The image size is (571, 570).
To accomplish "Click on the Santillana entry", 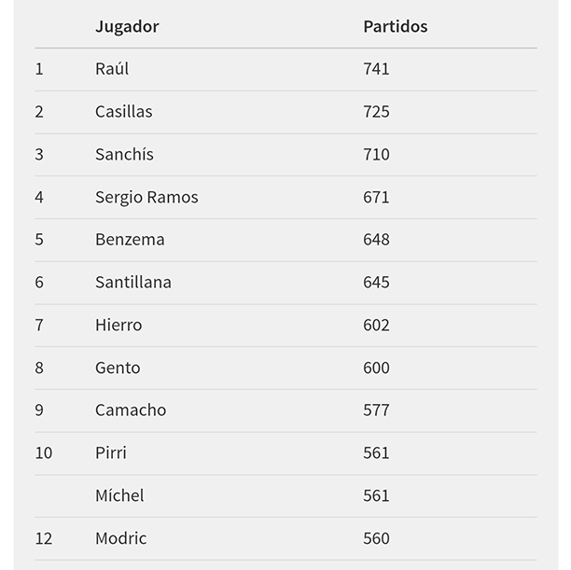I will tap(133, 283).
